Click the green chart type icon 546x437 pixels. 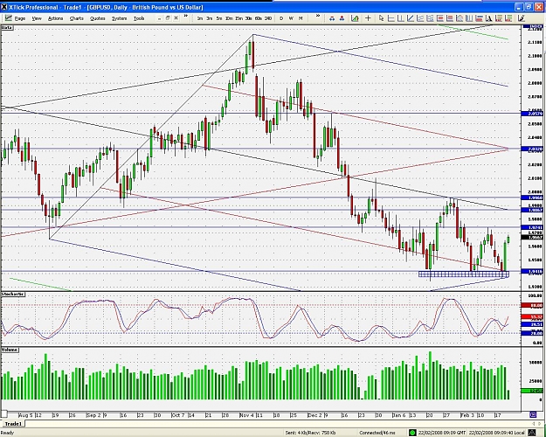(x=355, y=18)
